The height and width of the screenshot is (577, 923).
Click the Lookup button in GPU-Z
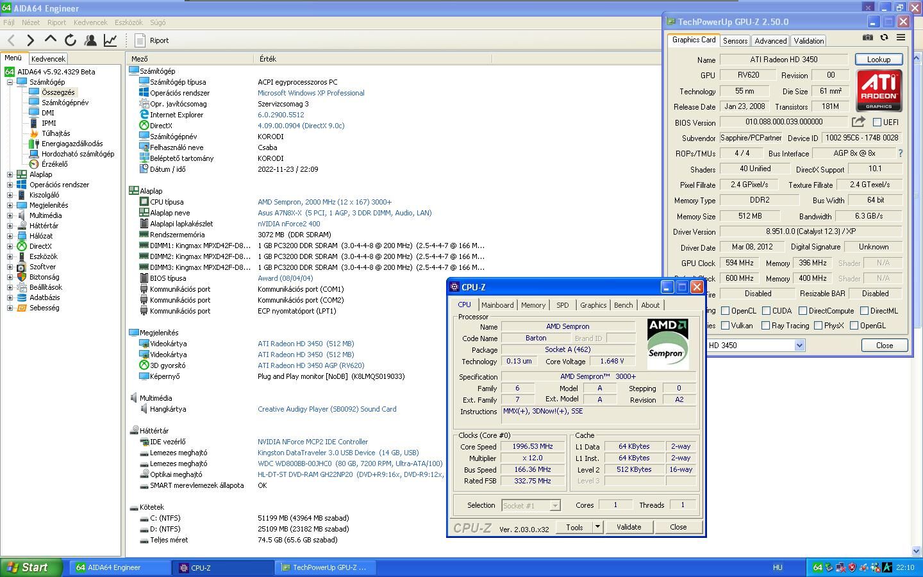pyautogui.click(x=879, y=59)
